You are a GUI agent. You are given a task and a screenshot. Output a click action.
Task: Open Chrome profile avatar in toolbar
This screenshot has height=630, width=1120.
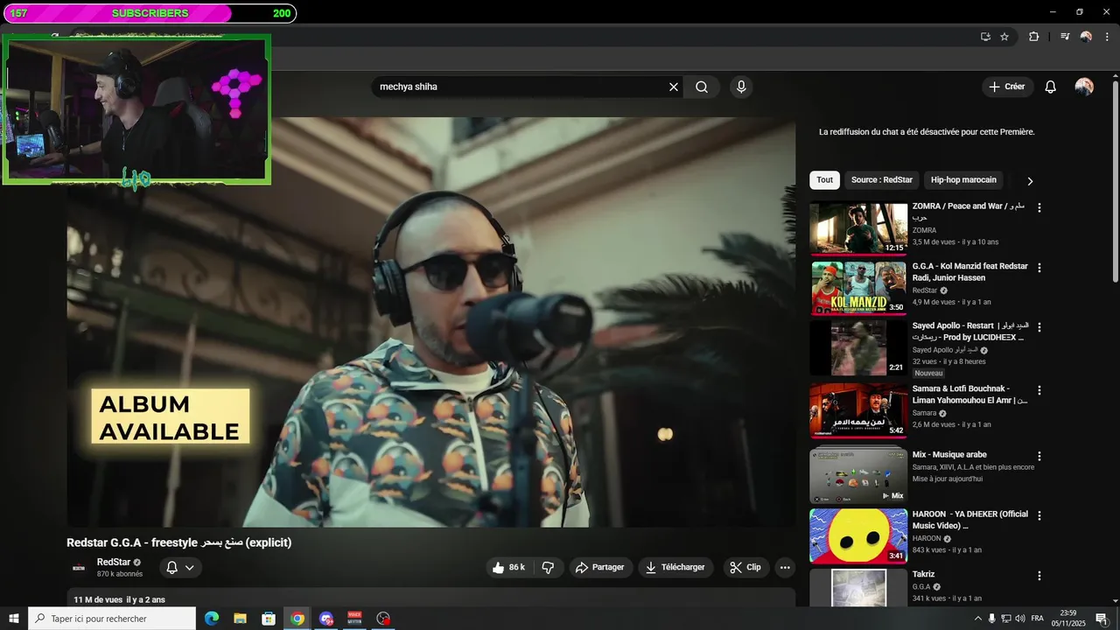click(1086, 37)
